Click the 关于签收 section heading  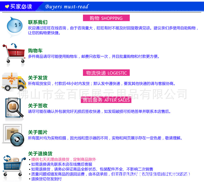coord(38,105)
